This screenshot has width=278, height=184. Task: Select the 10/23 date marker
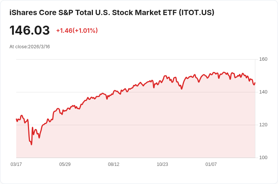coord(162,164)
